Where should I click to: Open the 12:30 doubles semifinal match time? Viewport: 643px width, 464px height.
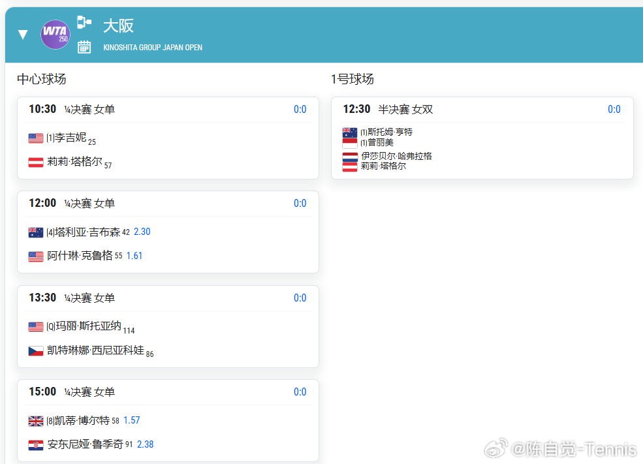(x=356, y=108)
